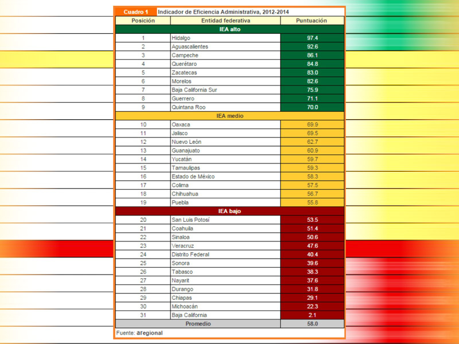Screen dimensions: 459x344
Task: Click the score 69.9
Action: pyautogui.click(x=312, y=124)
